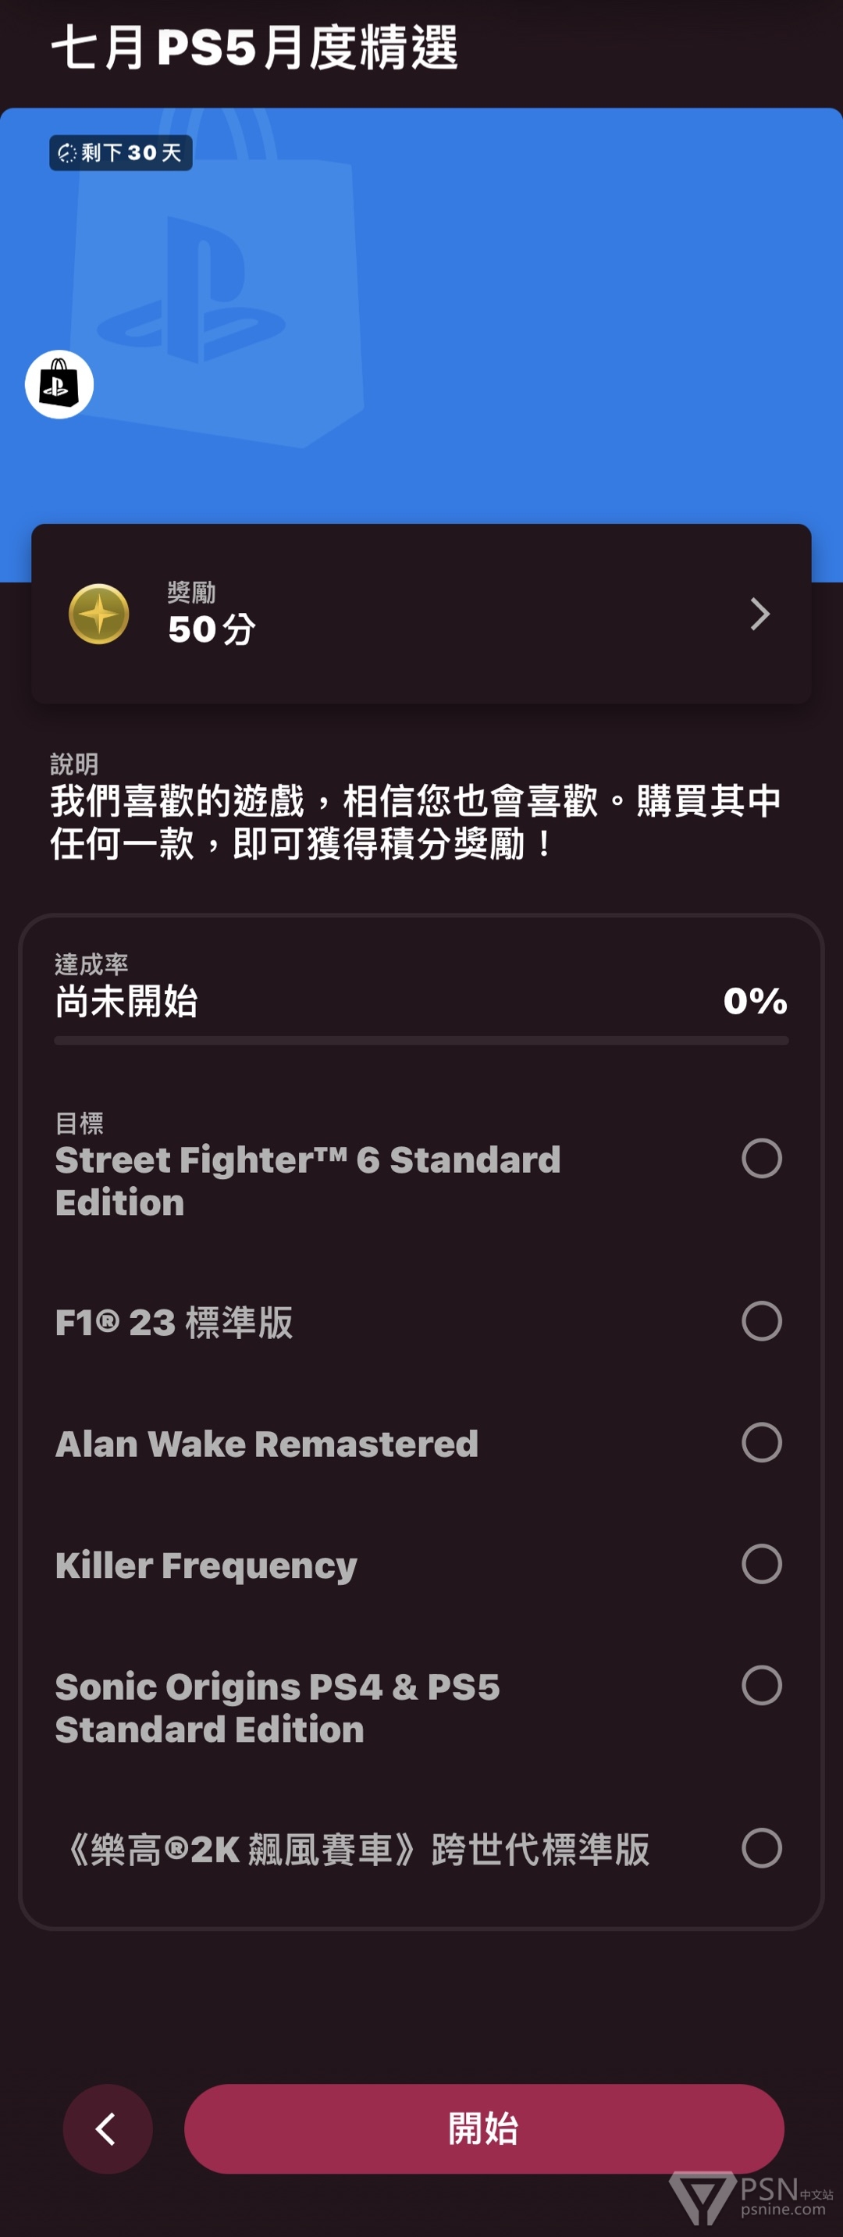This screenshot has height=2237, width=843.
Task: Click the 開始 start button
Action: coord(484,2128)
